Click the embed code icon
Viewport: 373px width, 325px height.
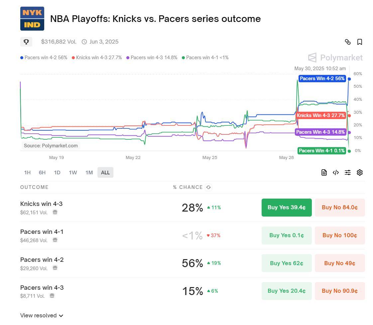[x=336, y=172]
